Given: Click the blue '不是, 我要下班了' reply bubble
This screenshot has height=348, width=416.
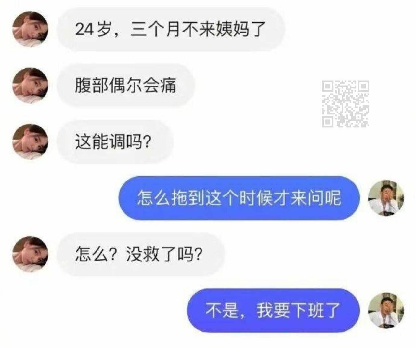Looking at the screenshot, I should click(273, 310).
